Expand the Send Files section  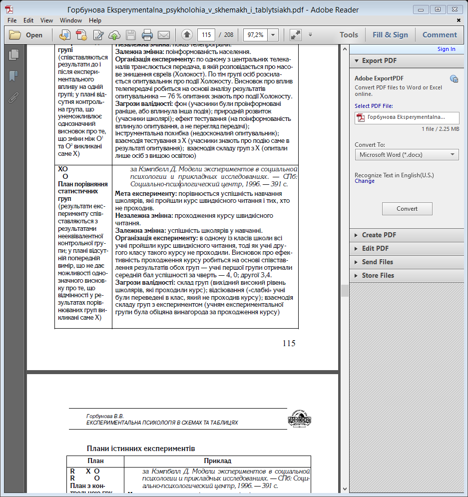(377, 262)
